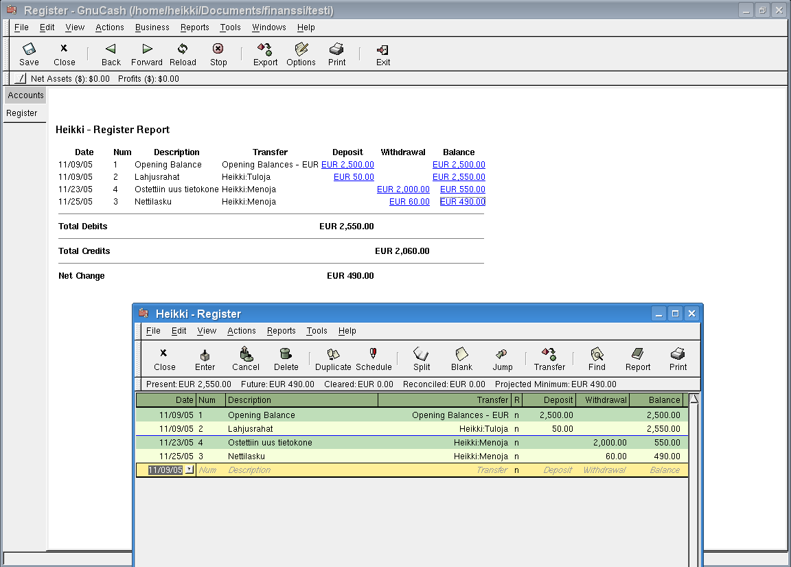
Task: Click the EUR 2,000.00 withdrawal link
Action: [403, 189]
